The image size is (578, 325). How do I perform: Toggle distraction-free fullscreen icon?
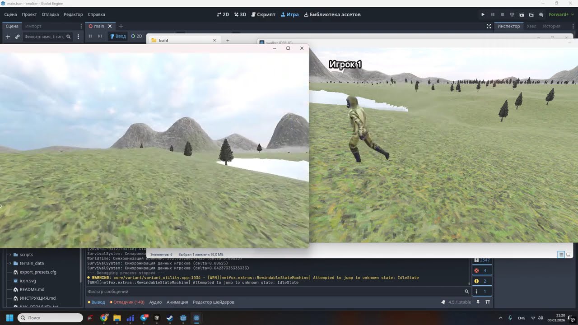(x=489, y=26)
